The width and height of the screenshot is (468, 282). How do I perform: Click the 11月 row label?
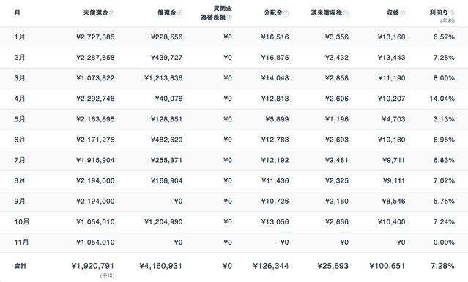(x=22, y=243)
